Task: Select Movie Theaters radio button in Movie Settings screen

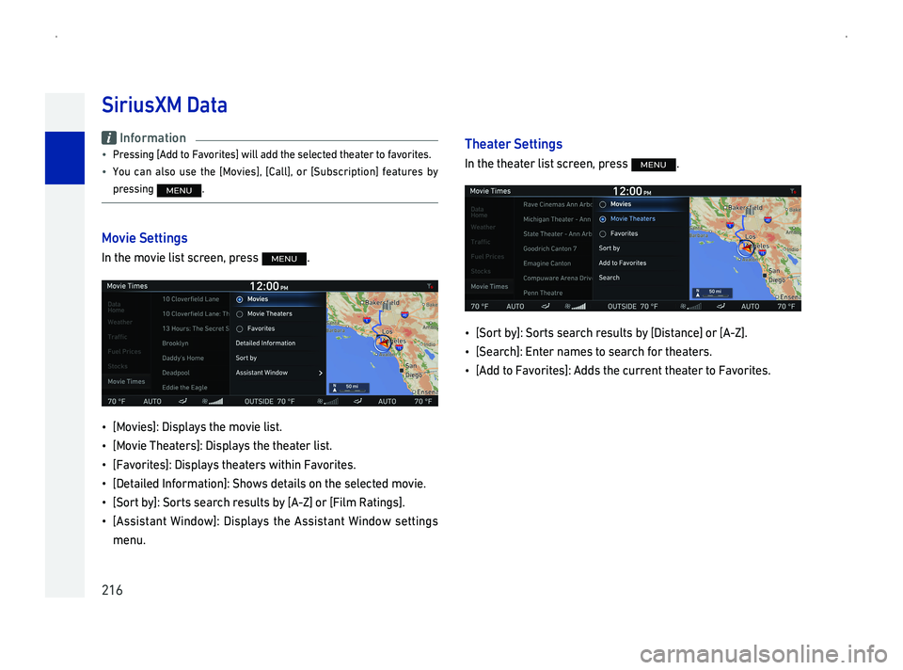Action: (x=240, y=314)
